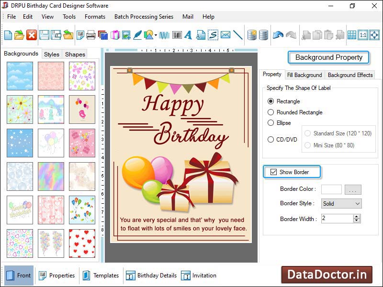383x287 pixels.
Task: Click the Background Property button
Action: (x=328, y=57)
